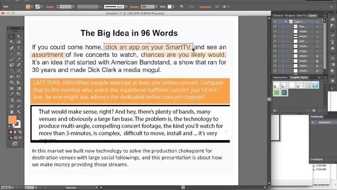Open the Stroke panel icon in dock
The image size is (337, 190).
point(332,58)
